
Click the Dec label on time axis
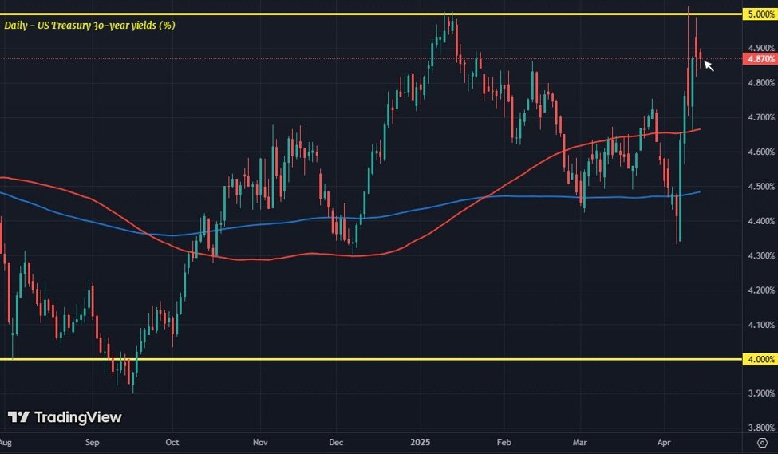click(336, 440)
